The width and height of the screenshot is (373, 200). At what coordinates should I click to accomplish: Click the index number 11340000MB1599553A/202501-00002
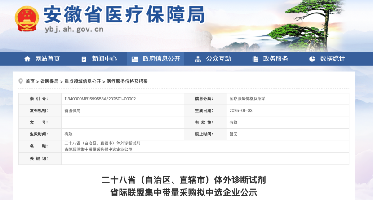[100, 99]
